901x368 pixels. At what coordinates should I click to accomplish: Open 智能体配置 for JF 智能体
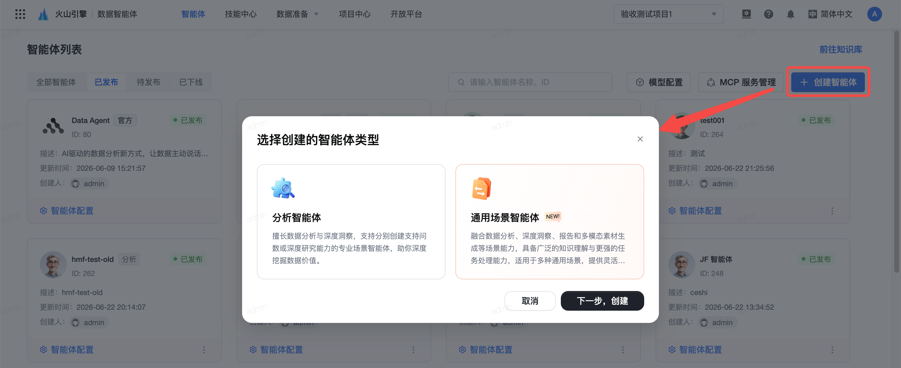(695, 349)
